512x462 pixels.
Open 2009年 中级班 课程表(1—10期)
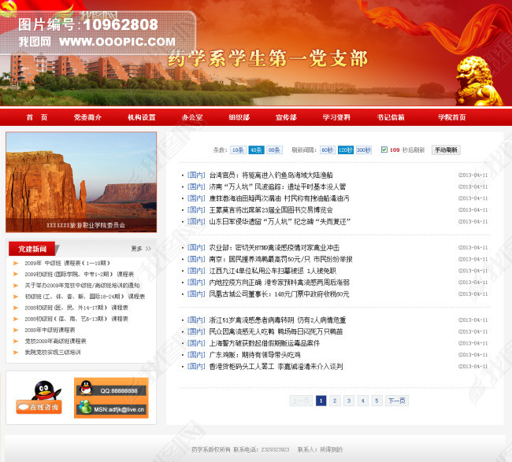pos(68,263)
